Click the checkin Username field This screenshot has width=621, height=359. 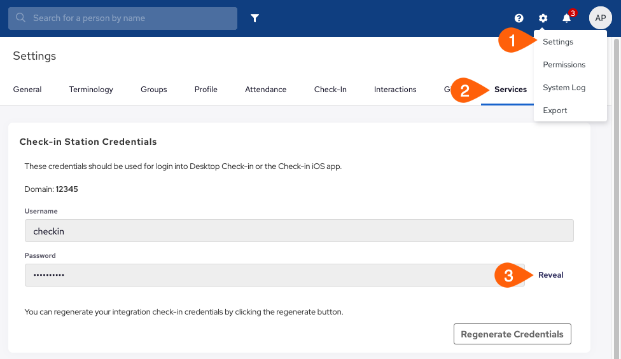[299, 231]
